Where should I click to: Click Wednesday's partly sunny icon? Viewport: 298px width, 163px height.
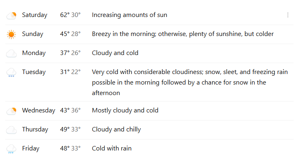11,111
